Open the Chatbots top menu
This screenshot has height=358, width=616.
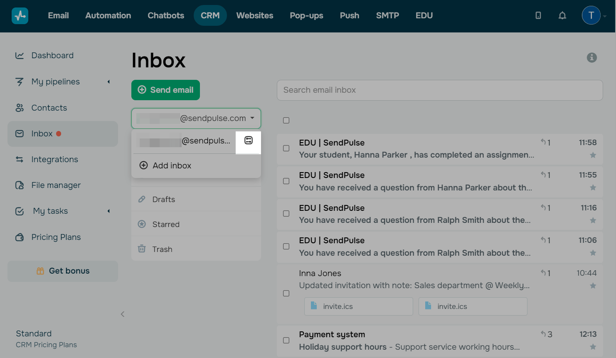(166, 16)
